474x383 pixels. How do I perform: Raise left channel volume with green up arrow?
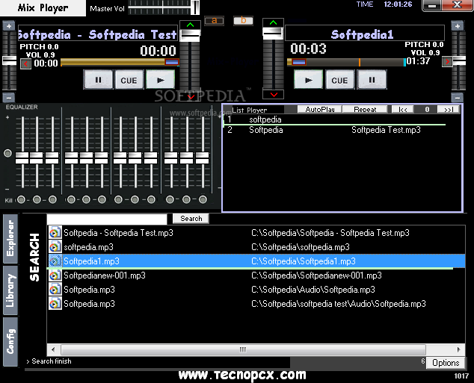(x=190, y=25)
